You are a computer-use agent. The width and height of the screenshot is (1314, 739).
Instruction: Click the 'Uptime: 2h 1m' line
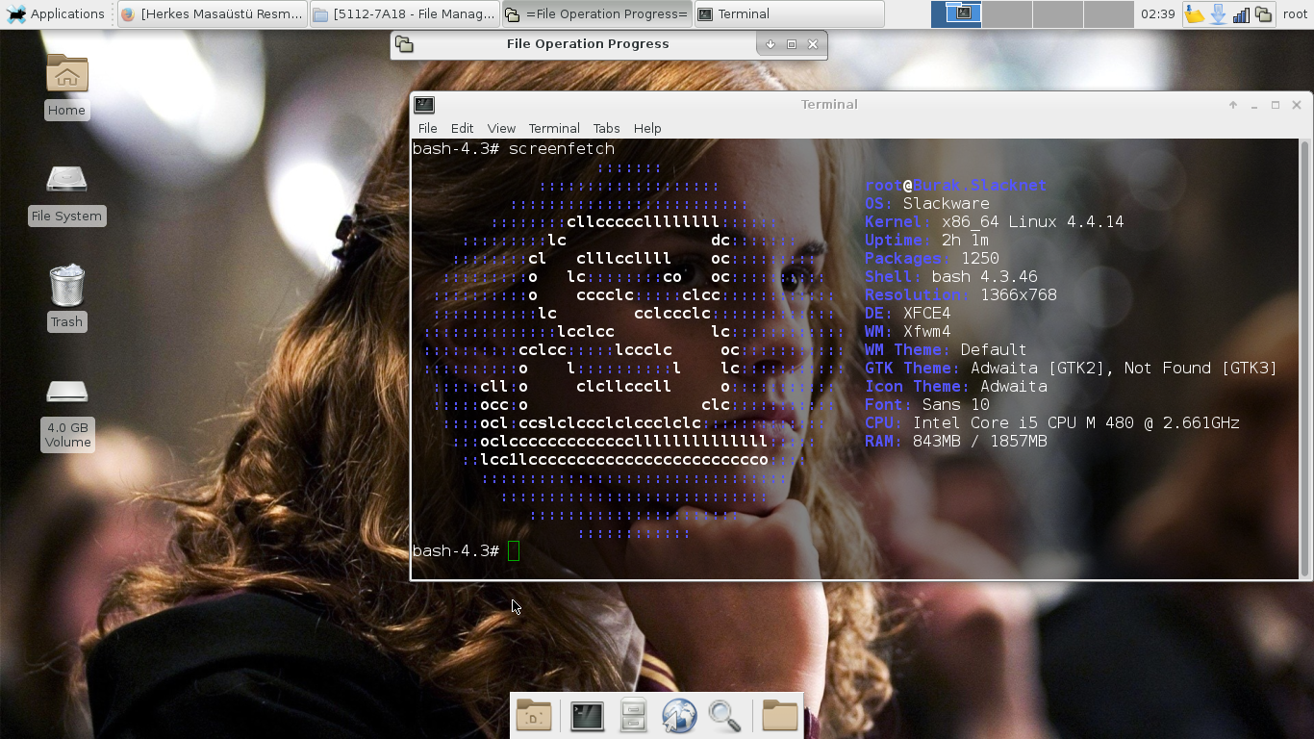[926, 240]
